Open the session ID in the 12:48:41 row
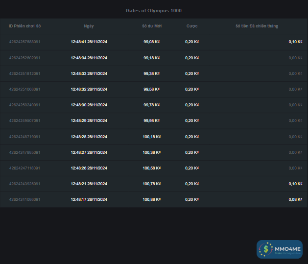Screen dimensions: 308x264 point(24,42)
